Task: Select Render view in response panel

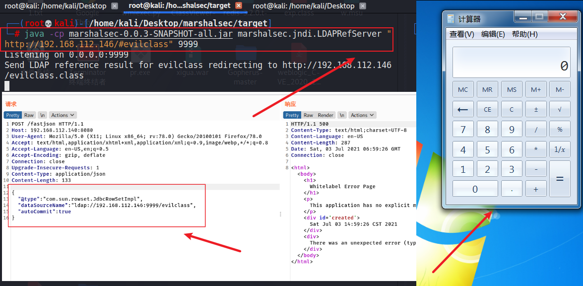Action: (x=325, y=115)
